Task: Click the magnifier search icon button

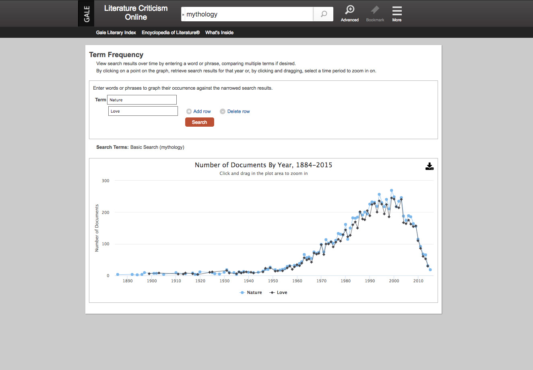Action: click(324, 14)
